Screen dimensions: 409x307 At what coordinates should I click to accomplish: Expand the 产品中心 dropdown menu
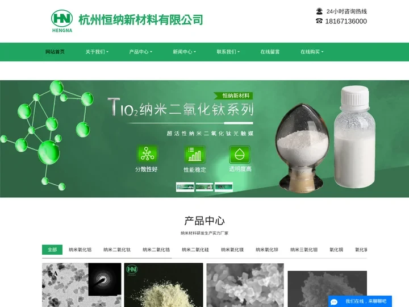[141, 52]
